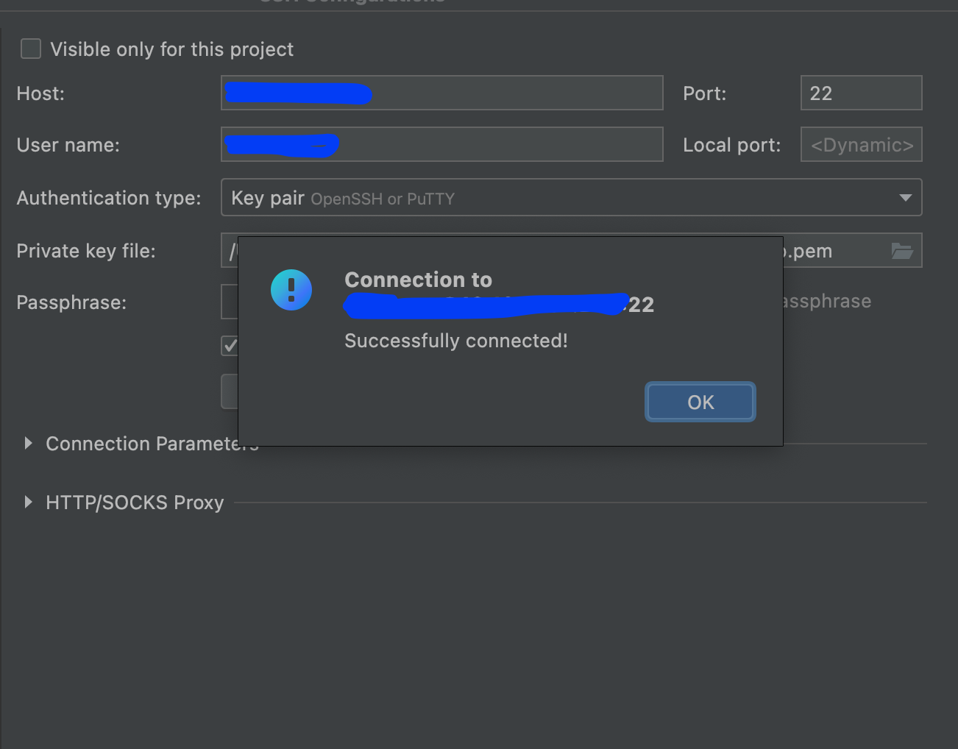
Task: Enable the Visible only for this project checkbox
Action: click(31, 49)
